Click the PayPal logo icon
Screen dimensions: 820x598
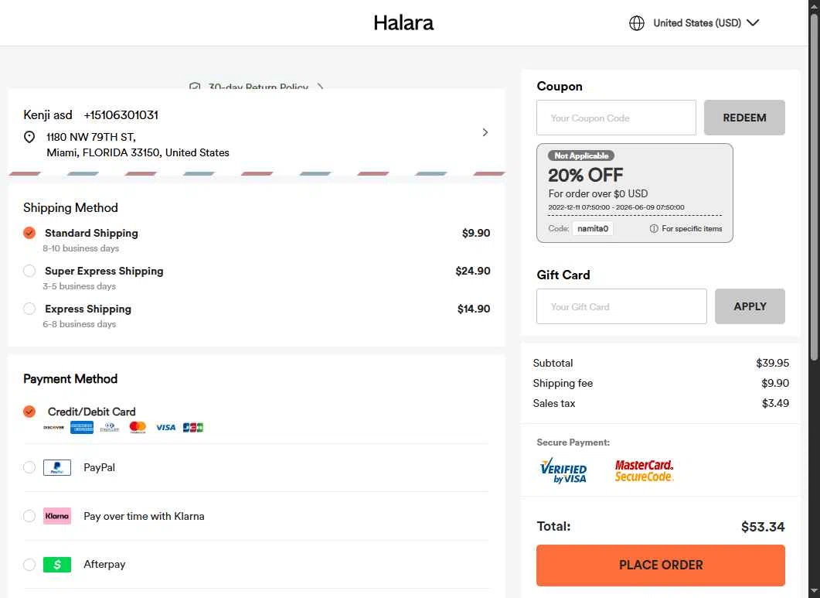tap(57, 467)
